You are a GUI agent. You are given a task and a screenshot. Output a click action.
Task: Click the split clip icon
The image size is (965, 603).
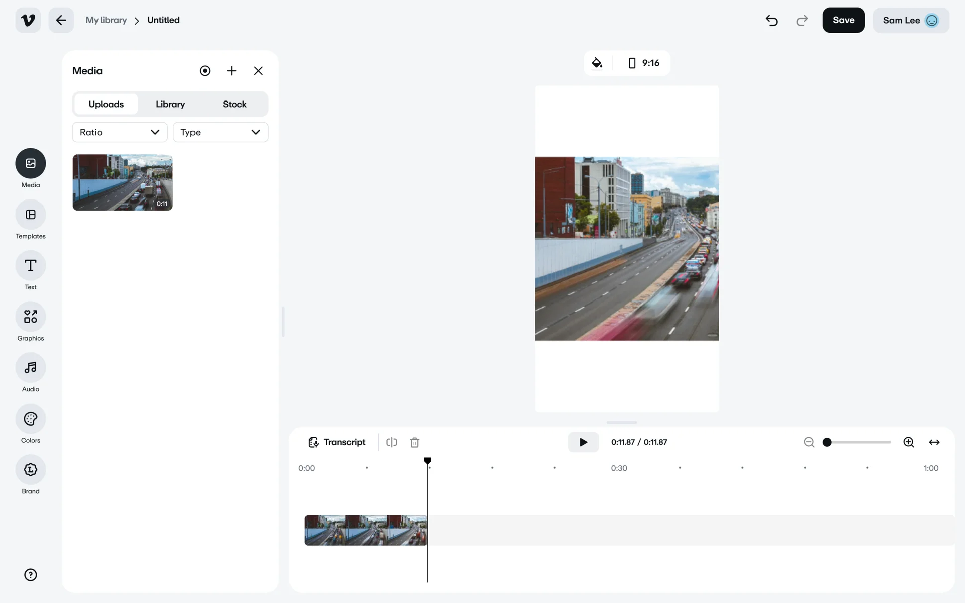coord(392,442)
